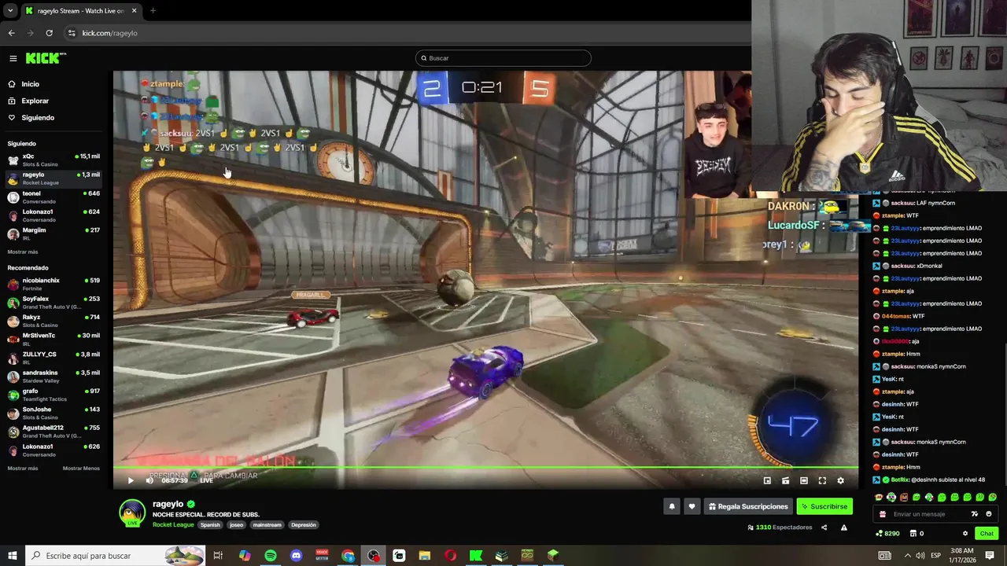Open xQc followed channel
Viewport: 1007px width, 566px height.
click(x=53, y=160)
